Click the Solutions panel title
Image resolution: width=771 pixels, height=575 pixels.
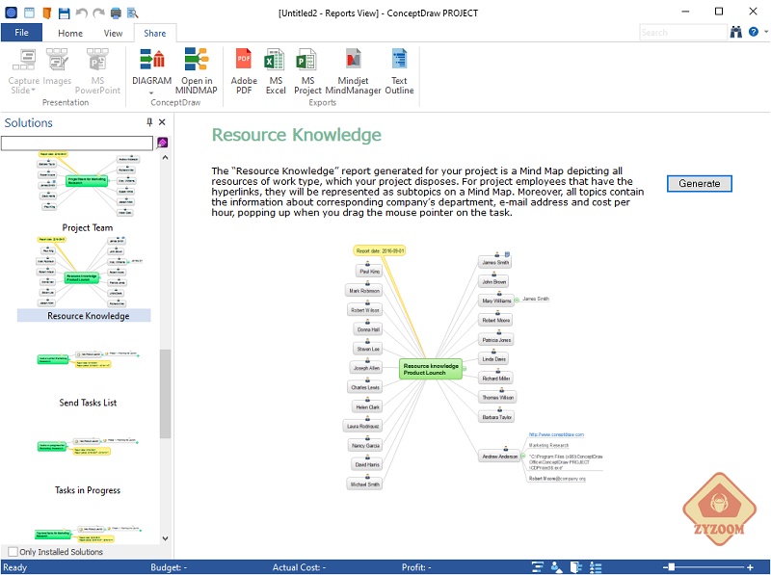(29, 123)
